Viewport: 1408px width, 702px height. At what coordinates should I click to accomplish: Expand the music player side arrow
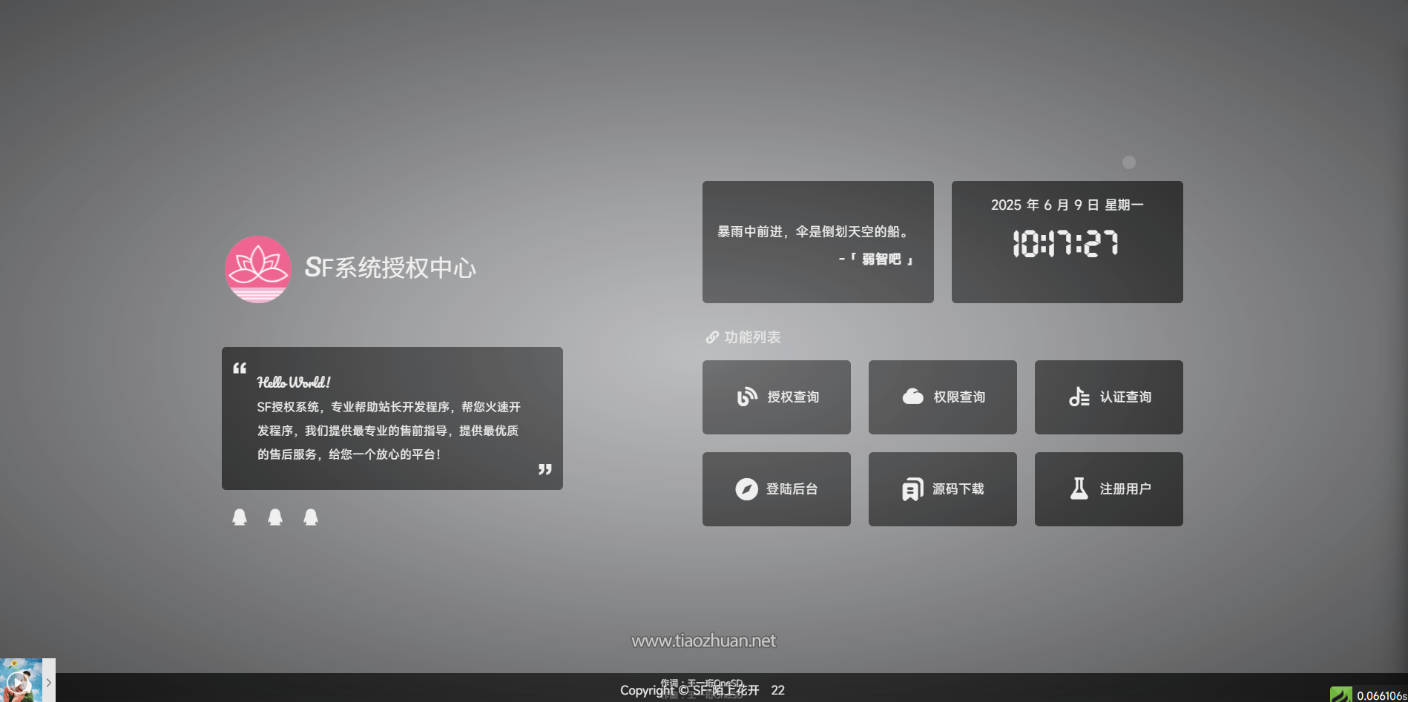click(49, 682)
